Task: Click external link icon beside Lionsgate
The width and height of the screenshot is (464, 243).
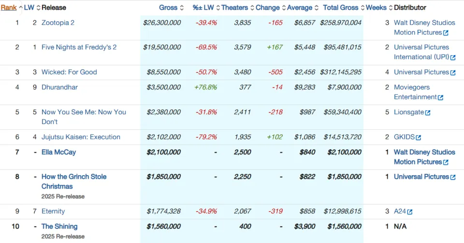Action: click(428, 113)
